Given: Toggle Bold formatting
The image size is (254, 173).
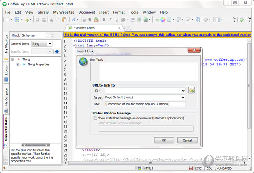Looking at the screenshot, I should 104,20.
